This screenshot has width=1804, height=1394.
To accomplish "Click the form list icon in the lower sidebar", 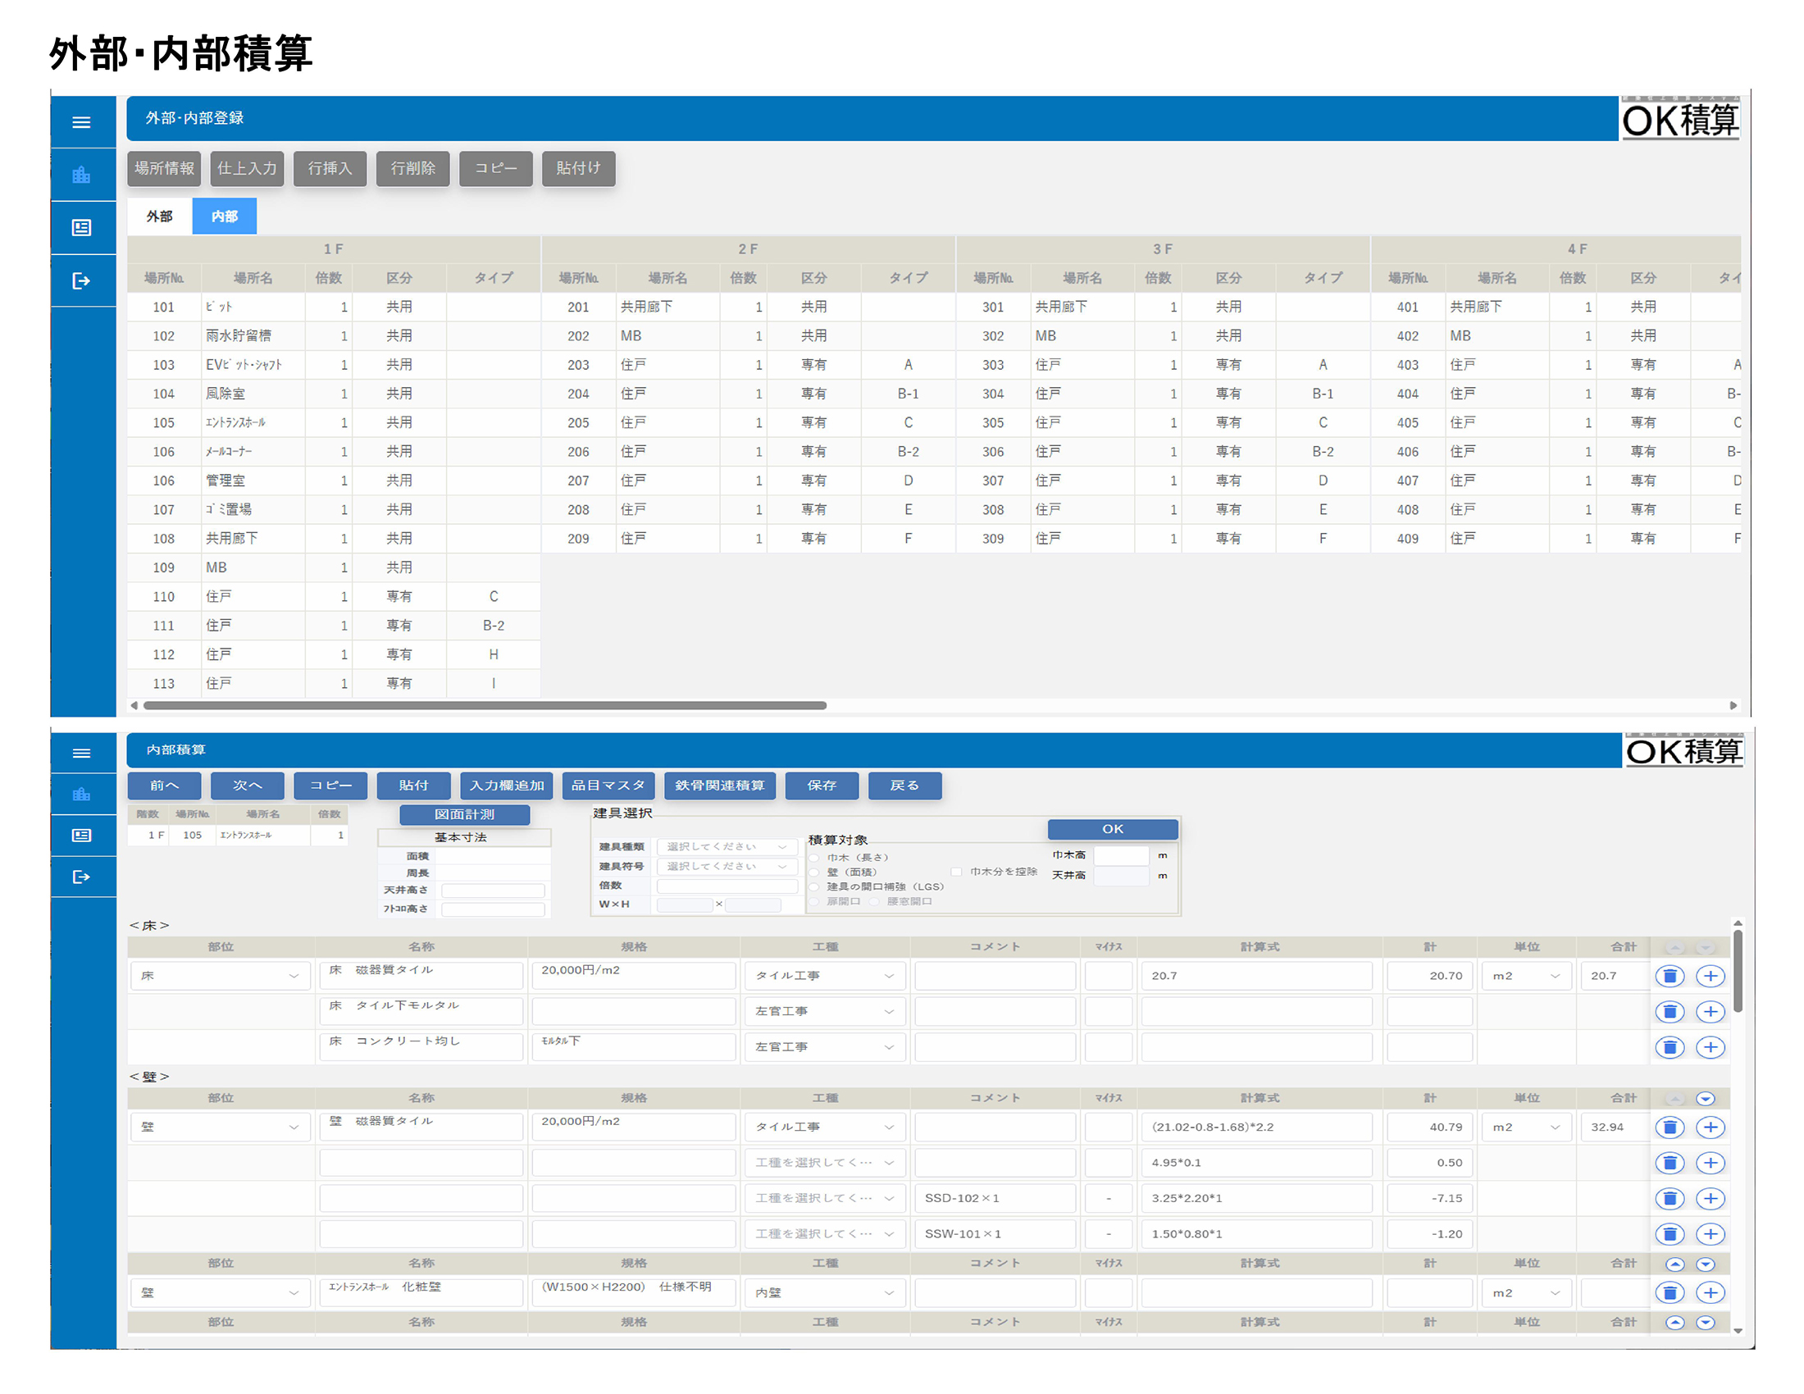I will click(81, 835).
